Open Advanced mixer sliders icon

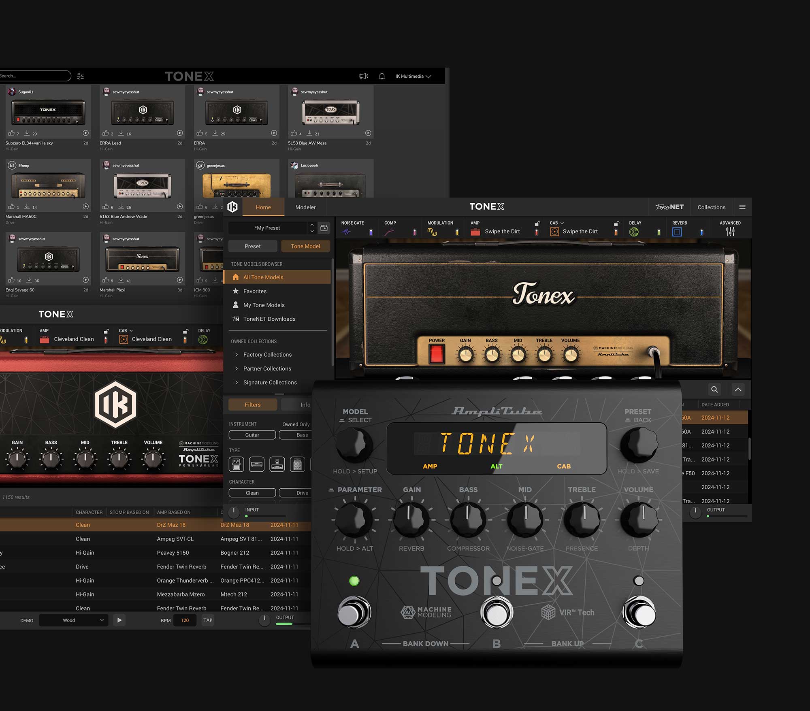[730, 232]
